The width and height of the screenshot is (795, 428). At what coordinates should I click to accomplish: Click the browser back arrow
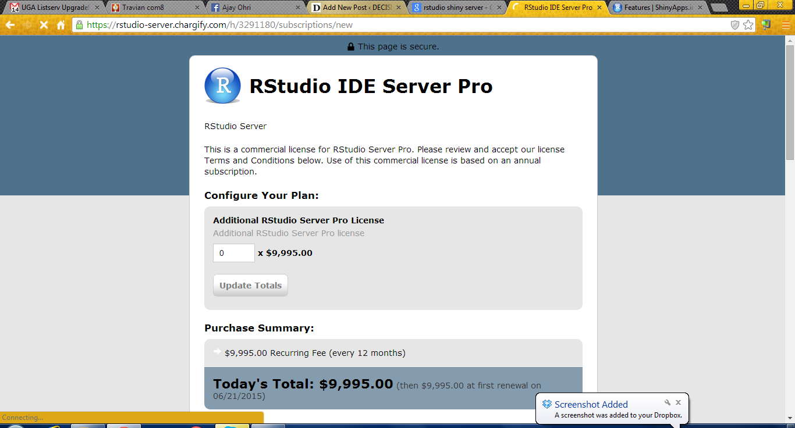pos(10,25)
